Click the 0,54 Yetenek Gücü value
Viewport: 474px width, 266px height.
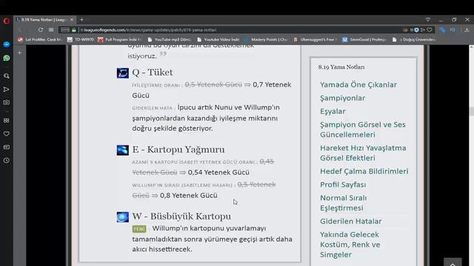(218, 172)
